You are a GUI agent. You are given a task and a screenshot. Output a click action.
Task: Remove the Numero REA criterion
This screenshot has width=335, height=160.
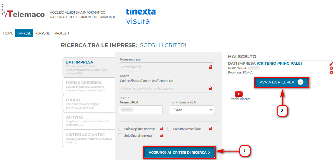coord(331,68)
